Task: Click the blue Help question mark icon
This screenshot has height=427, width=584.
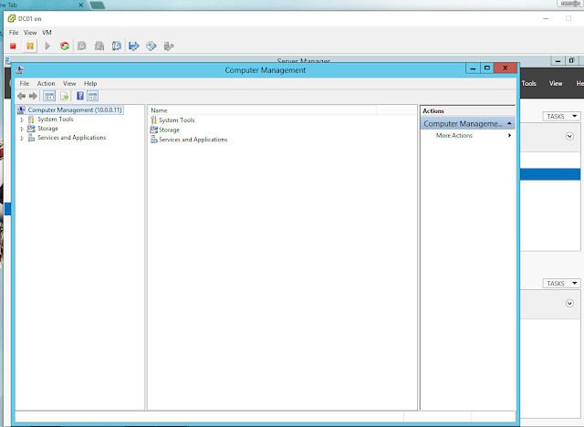Action: tap(80, 96)
